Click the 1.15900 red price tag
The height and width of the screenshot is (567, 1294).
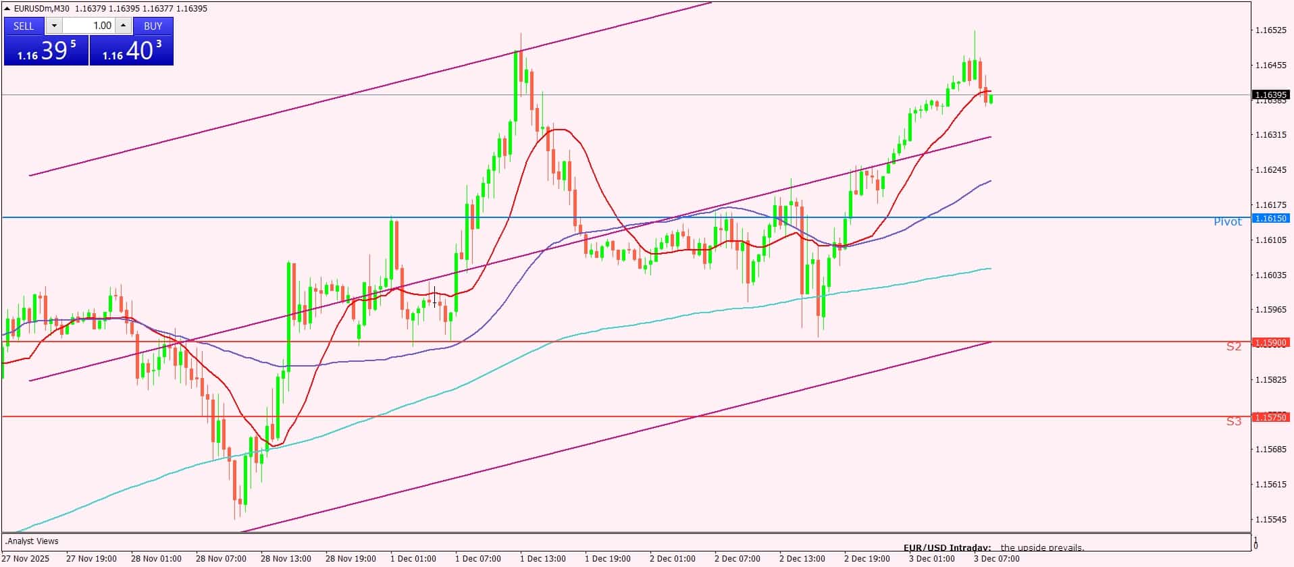tap(1270, 343)
